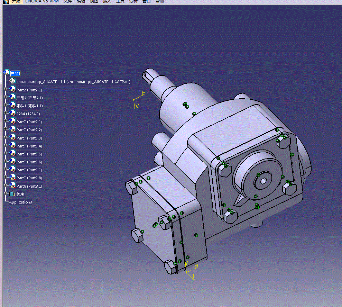This screenshot has height=307, width=342.
Task: Expand the Part7 (Part7.2) tree node
Action: click(6, 129)
